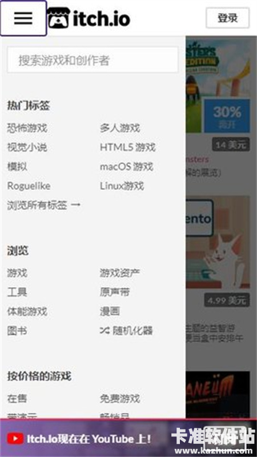This screenshot has height=457, width=257.
Task: Click the 30% sale badge
Action: (227, 115)
